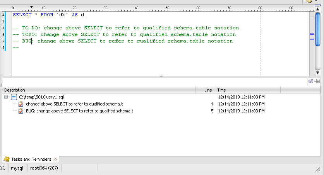Image resolution: width=324 pixels, height=175 pixels.
Task: Click the window resize grip in the status bar
Action: tap(318, 170)
